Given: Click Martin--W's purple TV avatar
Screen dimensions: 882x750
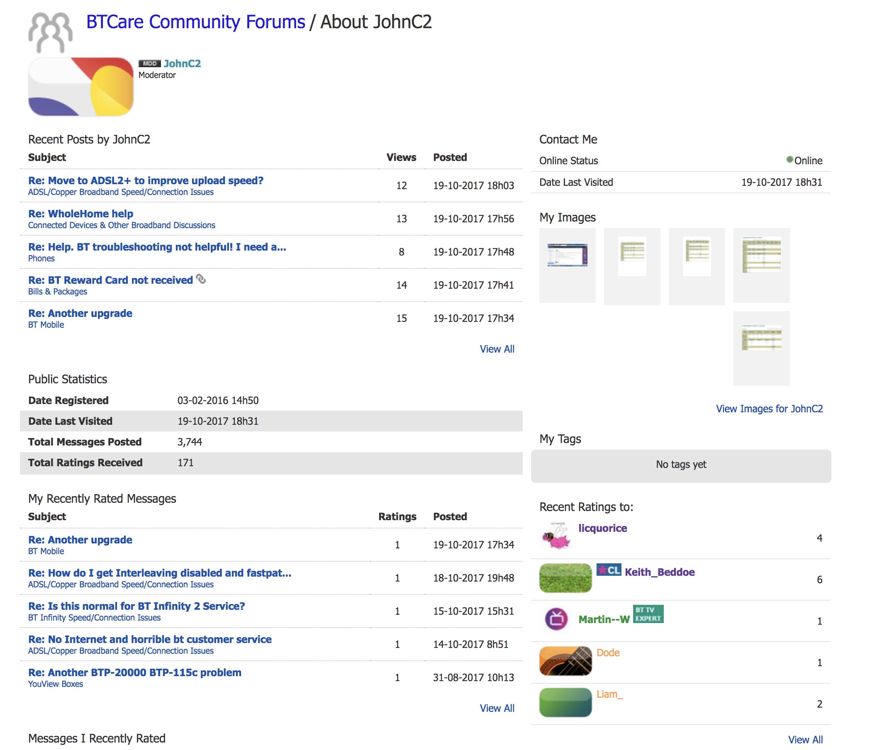Looking at the screenshot, I should tap(556, 619).
